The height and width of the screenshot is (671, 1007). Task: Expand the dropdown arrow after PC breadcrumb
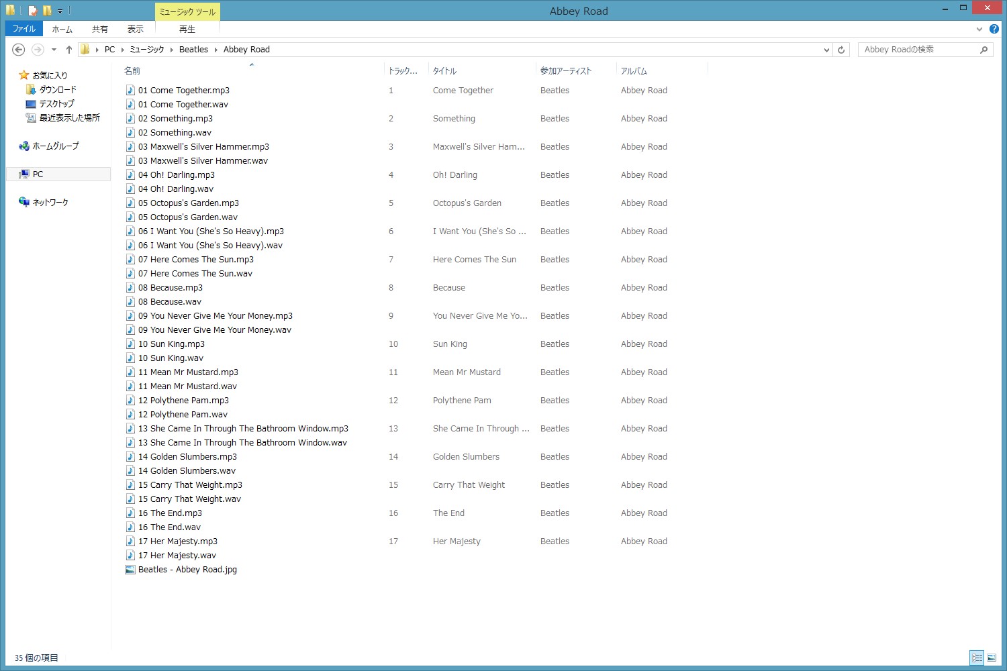coord(123,50)
